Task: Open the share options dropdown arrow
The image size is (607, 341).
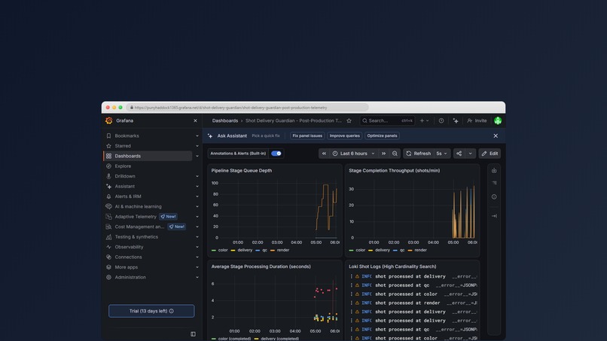Action: coord(471,154)
